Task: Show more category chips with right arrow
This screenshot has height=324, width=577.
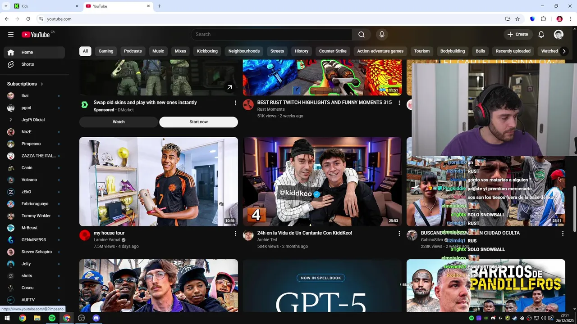Action: pyautogui.click(x=563, y=51)
